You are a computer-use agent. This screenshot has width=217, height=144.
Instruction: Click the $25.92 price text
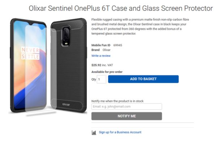96,65
